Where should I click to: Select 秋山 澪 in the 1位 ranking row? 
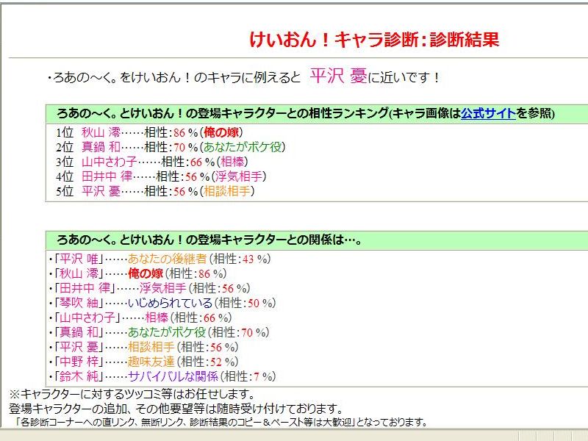click(x=101, y=132)
